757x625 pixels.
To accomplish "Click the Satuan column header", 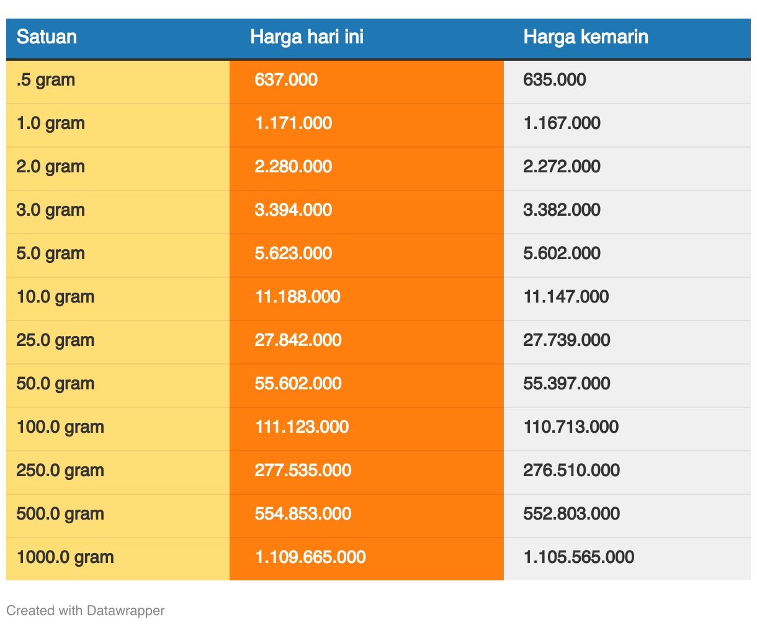I will click(47, 37).
